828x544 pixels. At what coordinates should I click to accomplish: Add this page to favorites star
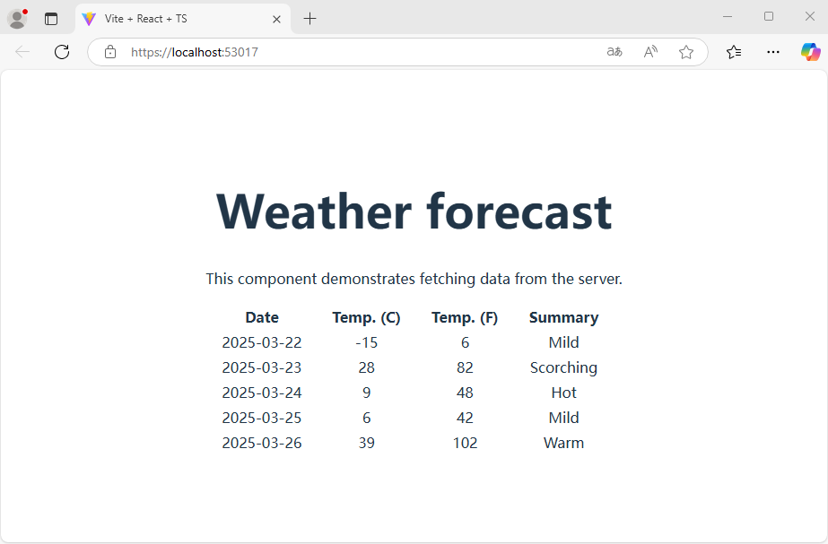tap(686, 52)
